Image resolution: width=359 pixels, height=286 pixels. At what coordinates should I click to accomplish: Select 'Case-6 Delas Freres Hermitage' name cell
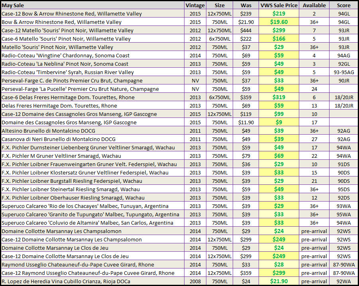click(92, 97)
